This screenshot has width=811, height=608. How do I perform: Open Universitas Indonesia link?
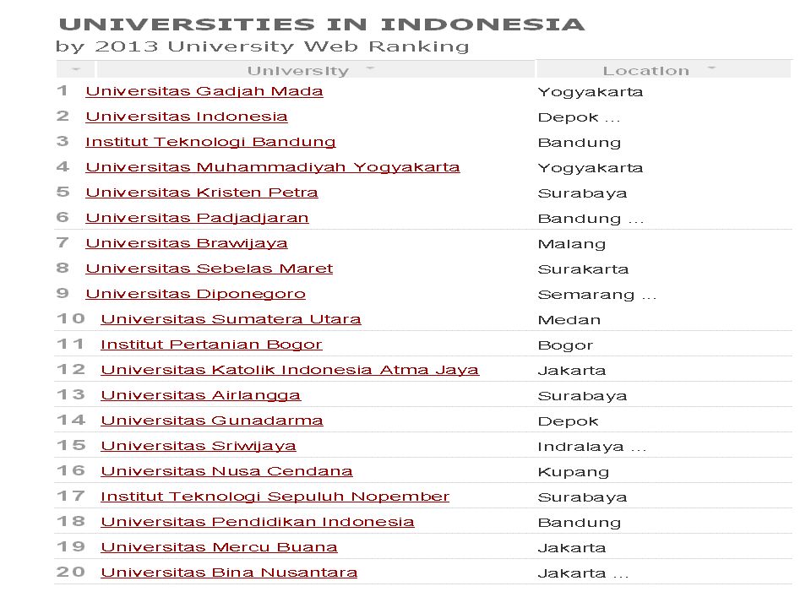187,117
